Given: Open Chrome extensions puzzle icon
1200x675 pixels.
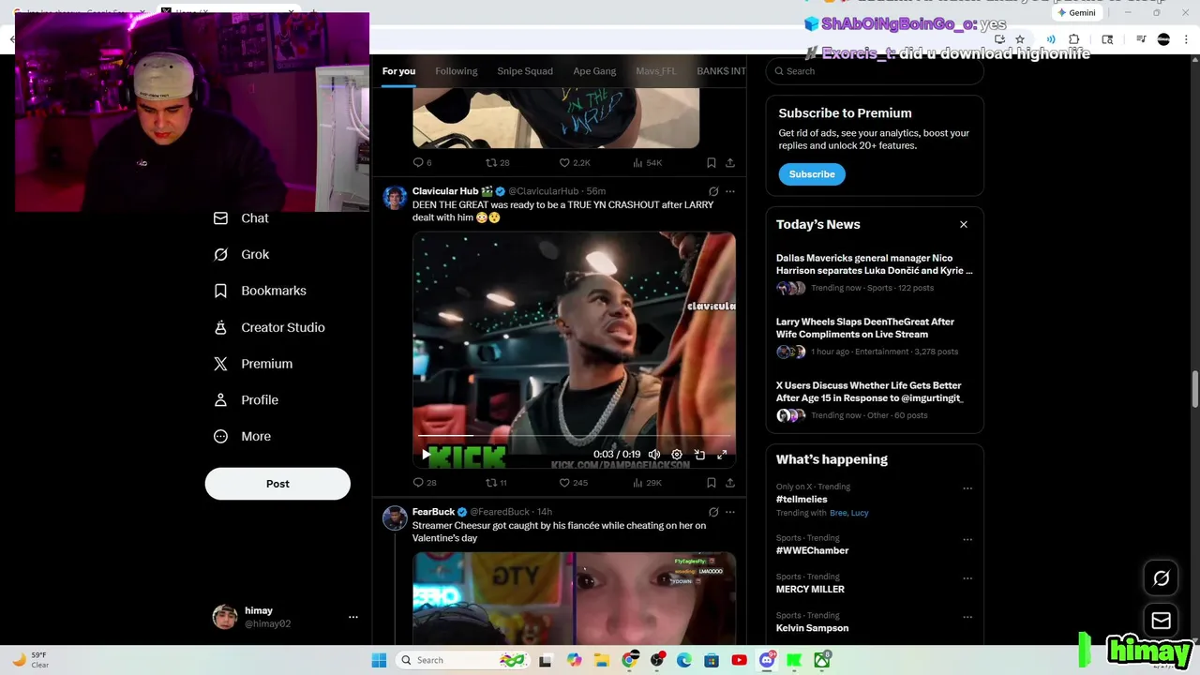Looking at the screenshot, I should point(1074,39).
